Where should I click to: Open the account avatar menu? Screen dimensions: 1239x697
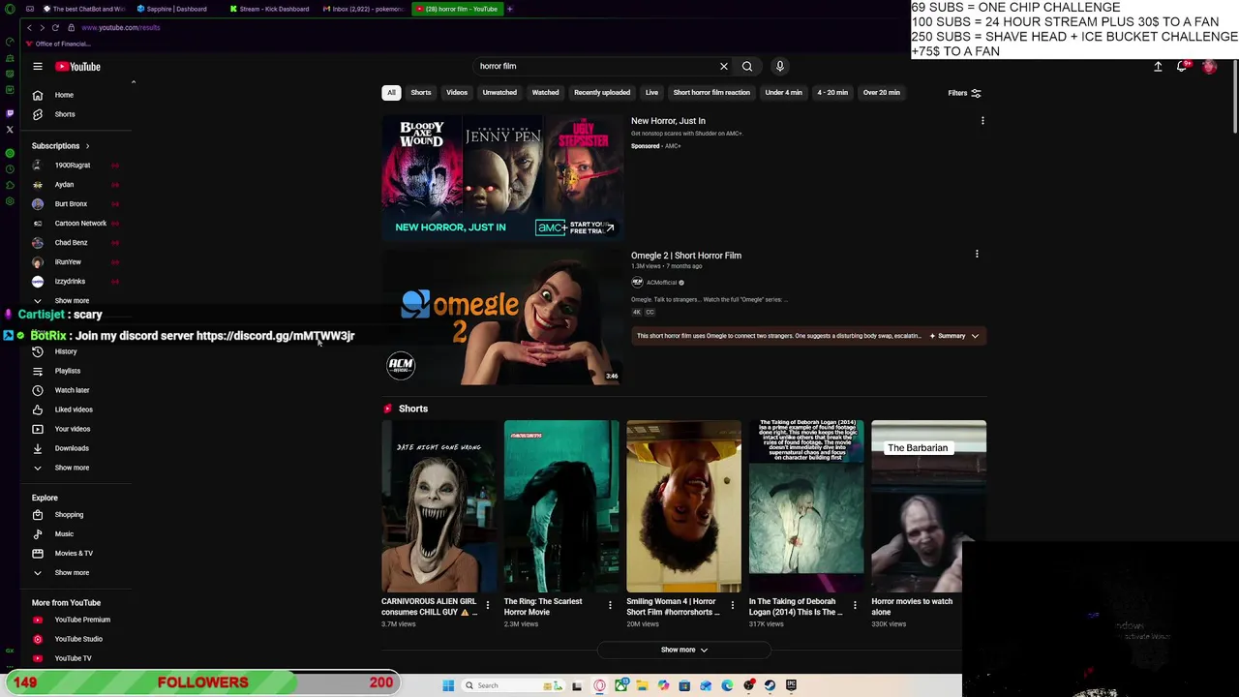pyautogui.click(x=1209, y=67)
